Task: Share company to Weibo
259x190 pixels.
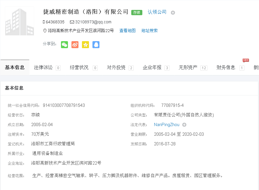Action: pyautogui.click(x=75, y=45)
